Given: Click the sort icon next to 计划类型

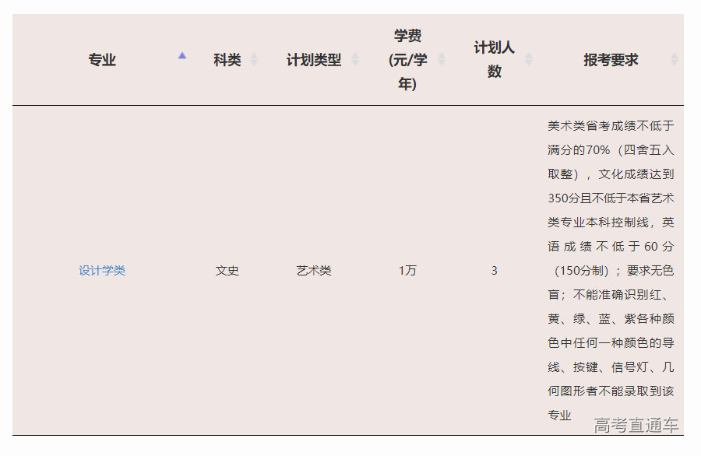Looking at the screenshot, I should pyautogui.click(x=355, y=60).
